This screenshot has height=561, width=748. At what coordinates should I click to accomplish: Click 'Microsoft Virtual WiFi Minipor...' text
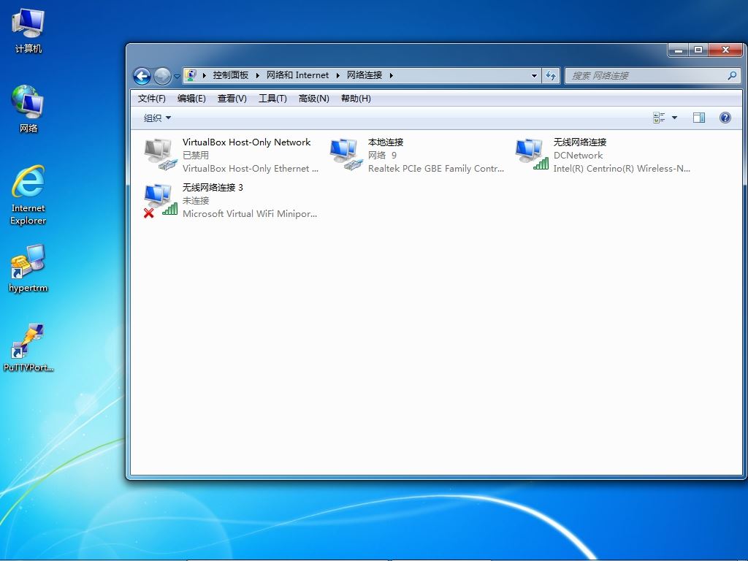pyautogui.click(x=250, y=214)
